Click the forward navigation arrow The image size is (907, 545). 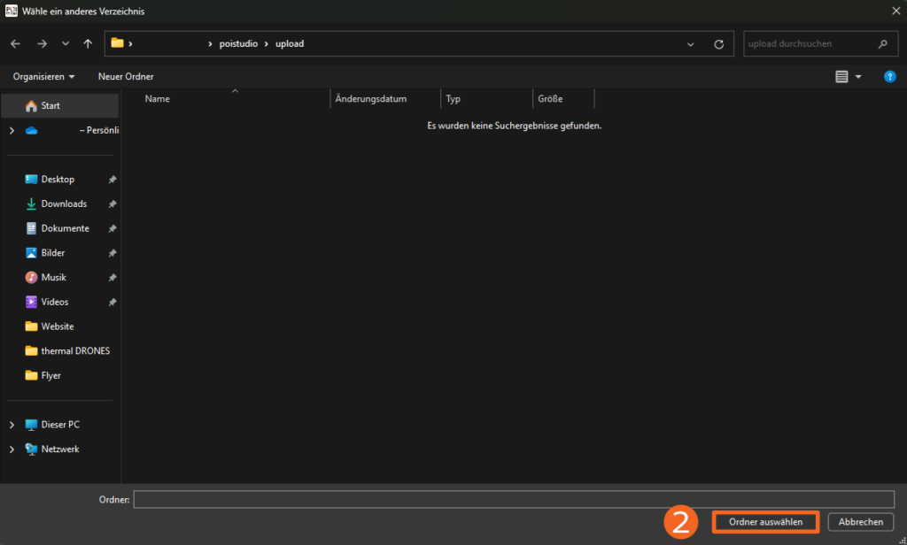coord(42,43)
